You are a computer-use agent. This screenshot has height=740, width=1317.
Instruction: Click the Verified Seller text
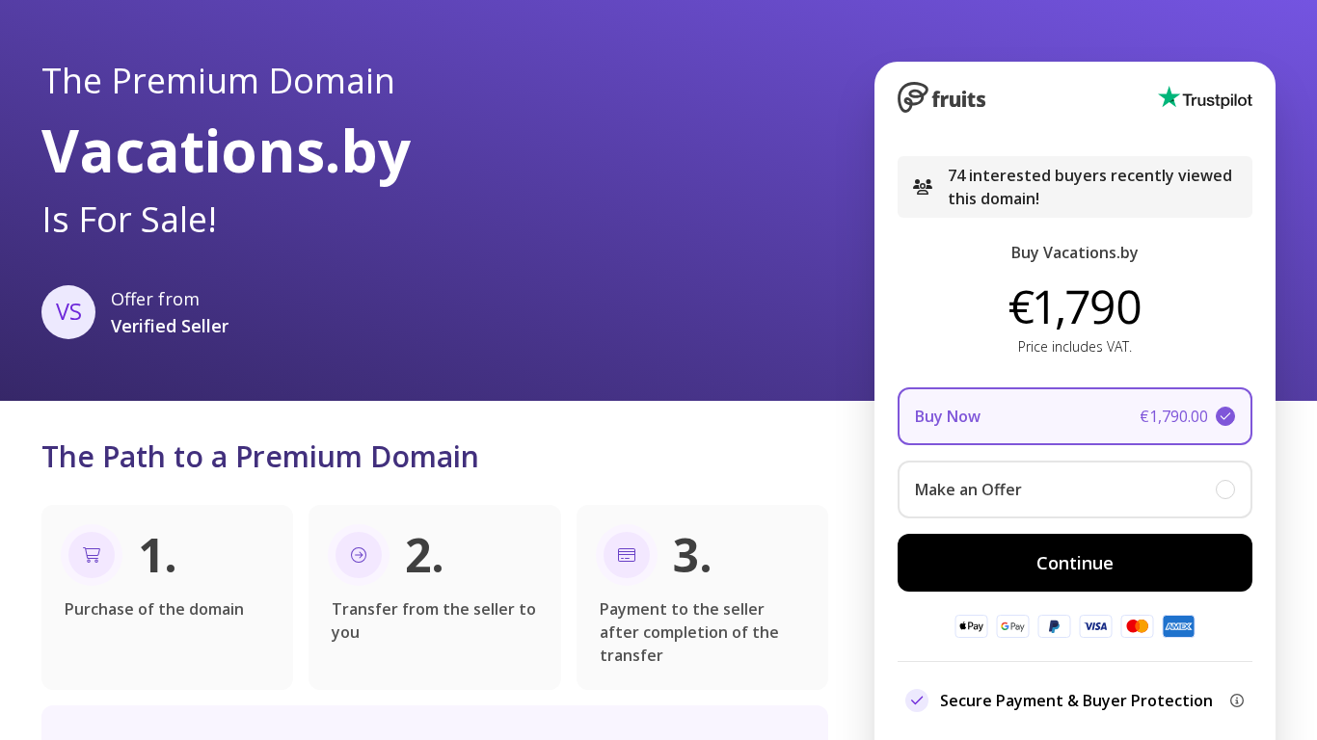(x=170, y=327)
